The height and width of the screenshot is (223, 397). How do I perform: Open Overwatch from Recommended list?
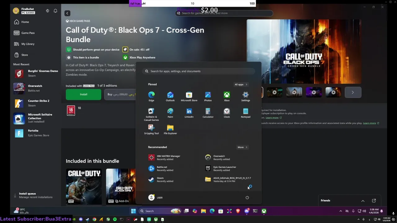click(218, 158)
